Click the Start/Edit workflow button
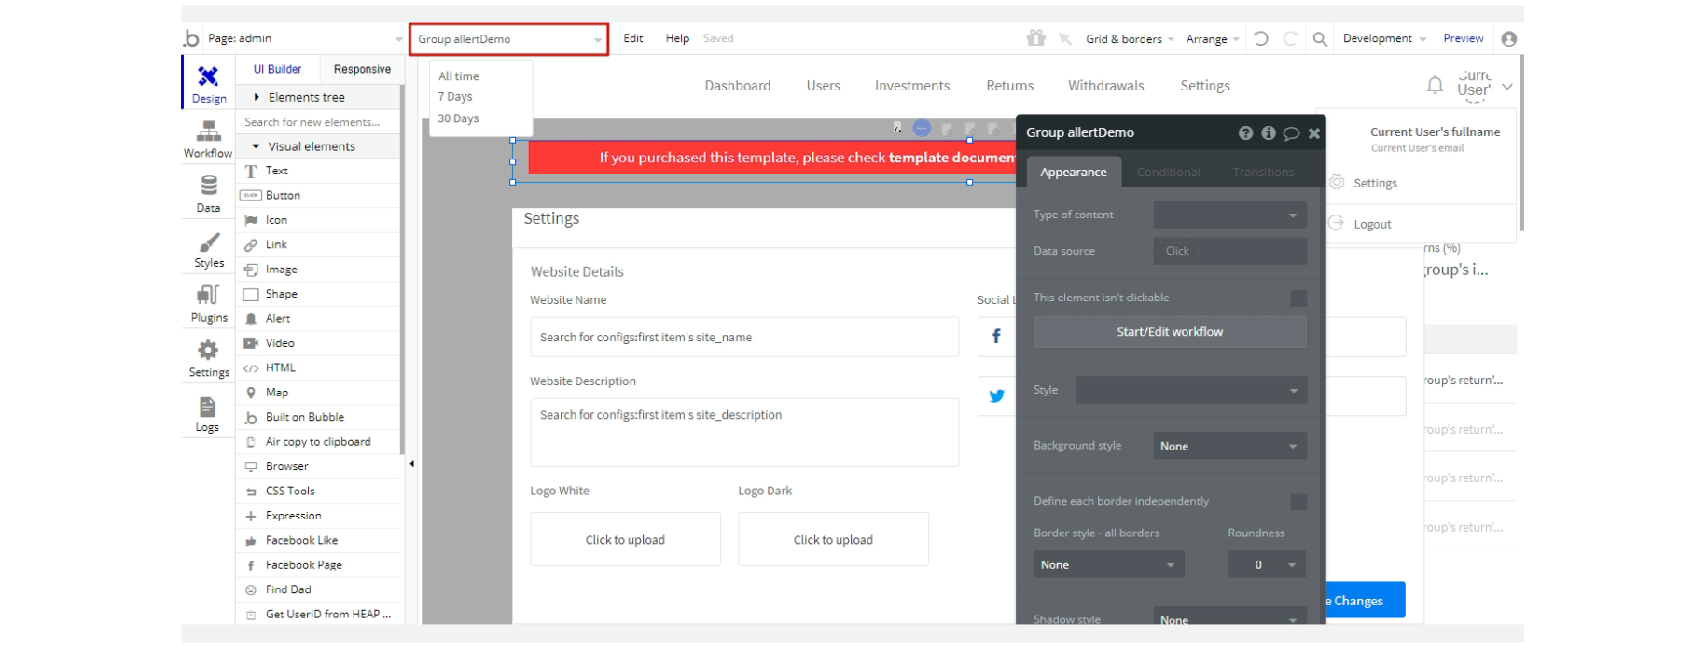The height and width of the screenshot is (651, 1707). click(1169, 332)
